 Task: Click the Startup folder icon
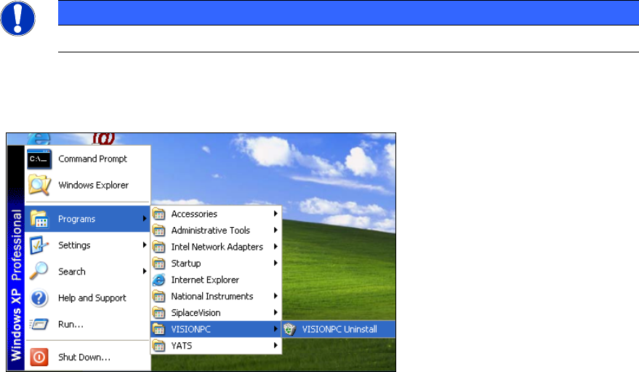click(x=159, y=263)
